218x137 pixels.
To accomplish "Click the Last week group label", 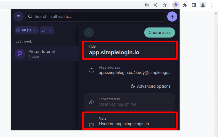I will point(24,41).
